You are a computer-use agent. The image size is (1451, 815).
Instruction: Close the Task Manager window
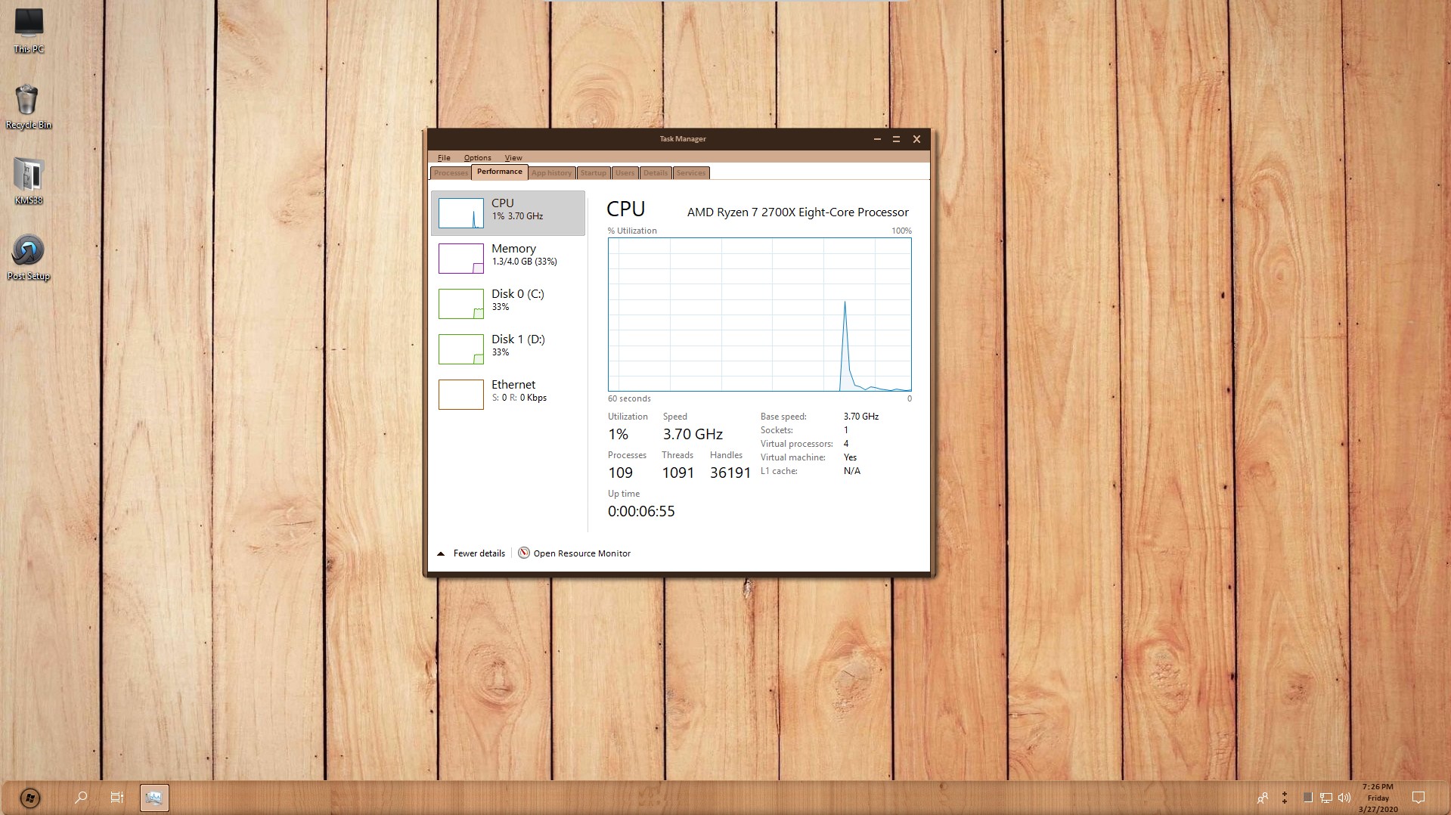[916, 139]
